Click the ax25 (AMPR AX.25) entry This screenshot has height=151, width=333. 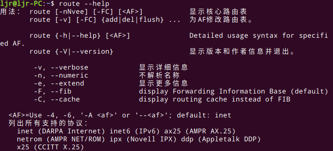(x=200, y=131)
